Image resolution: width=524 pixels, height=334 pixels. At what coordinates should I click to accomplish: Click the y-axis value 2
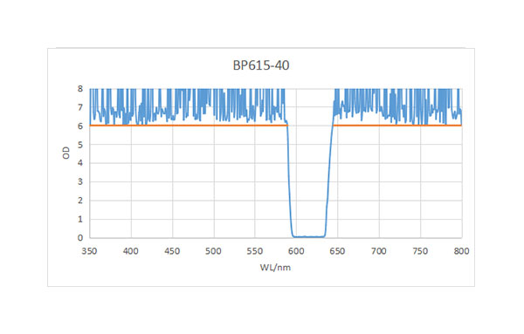point(80,201)
